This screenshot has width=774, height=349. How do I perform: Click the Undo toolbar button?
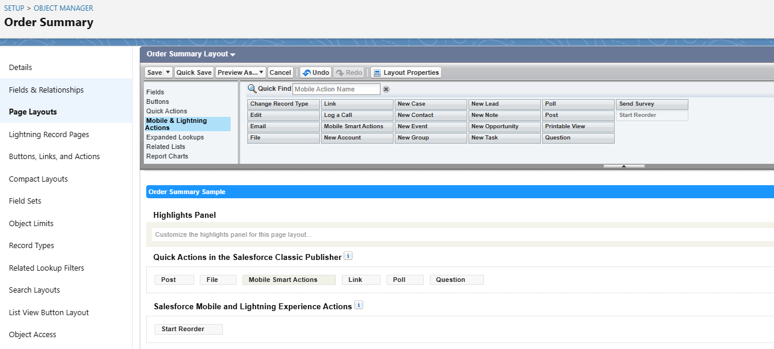(316, 72)
